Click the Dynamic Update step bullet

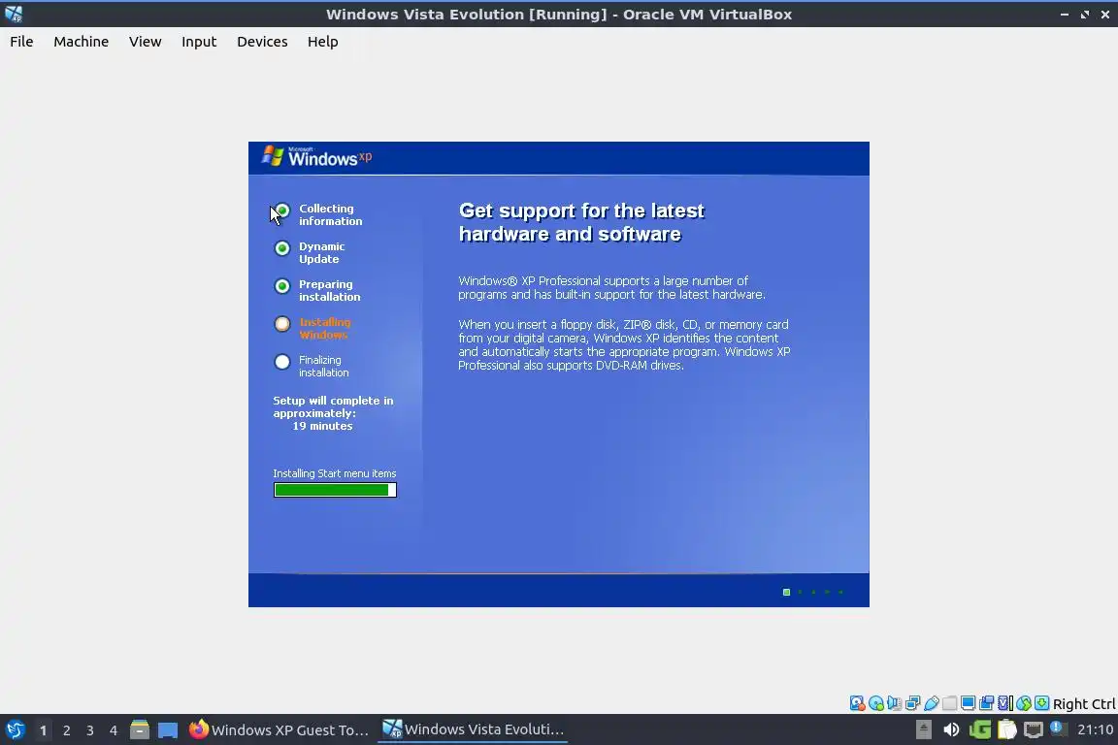(282, 248)
